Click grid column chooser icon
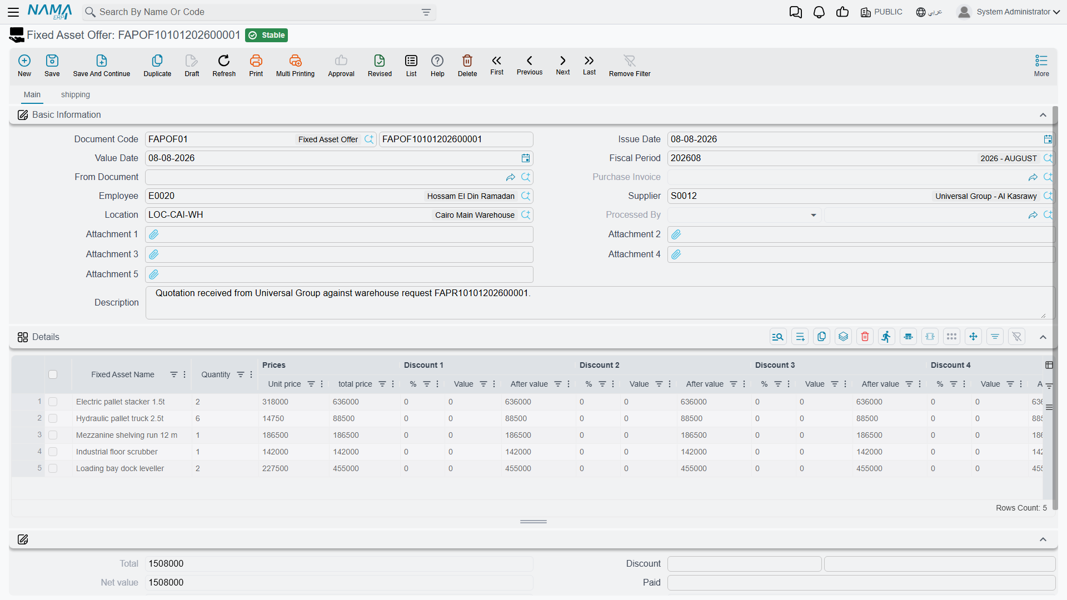The height and width of the screenshot is (600, 1067). [x=1049, y=365]
